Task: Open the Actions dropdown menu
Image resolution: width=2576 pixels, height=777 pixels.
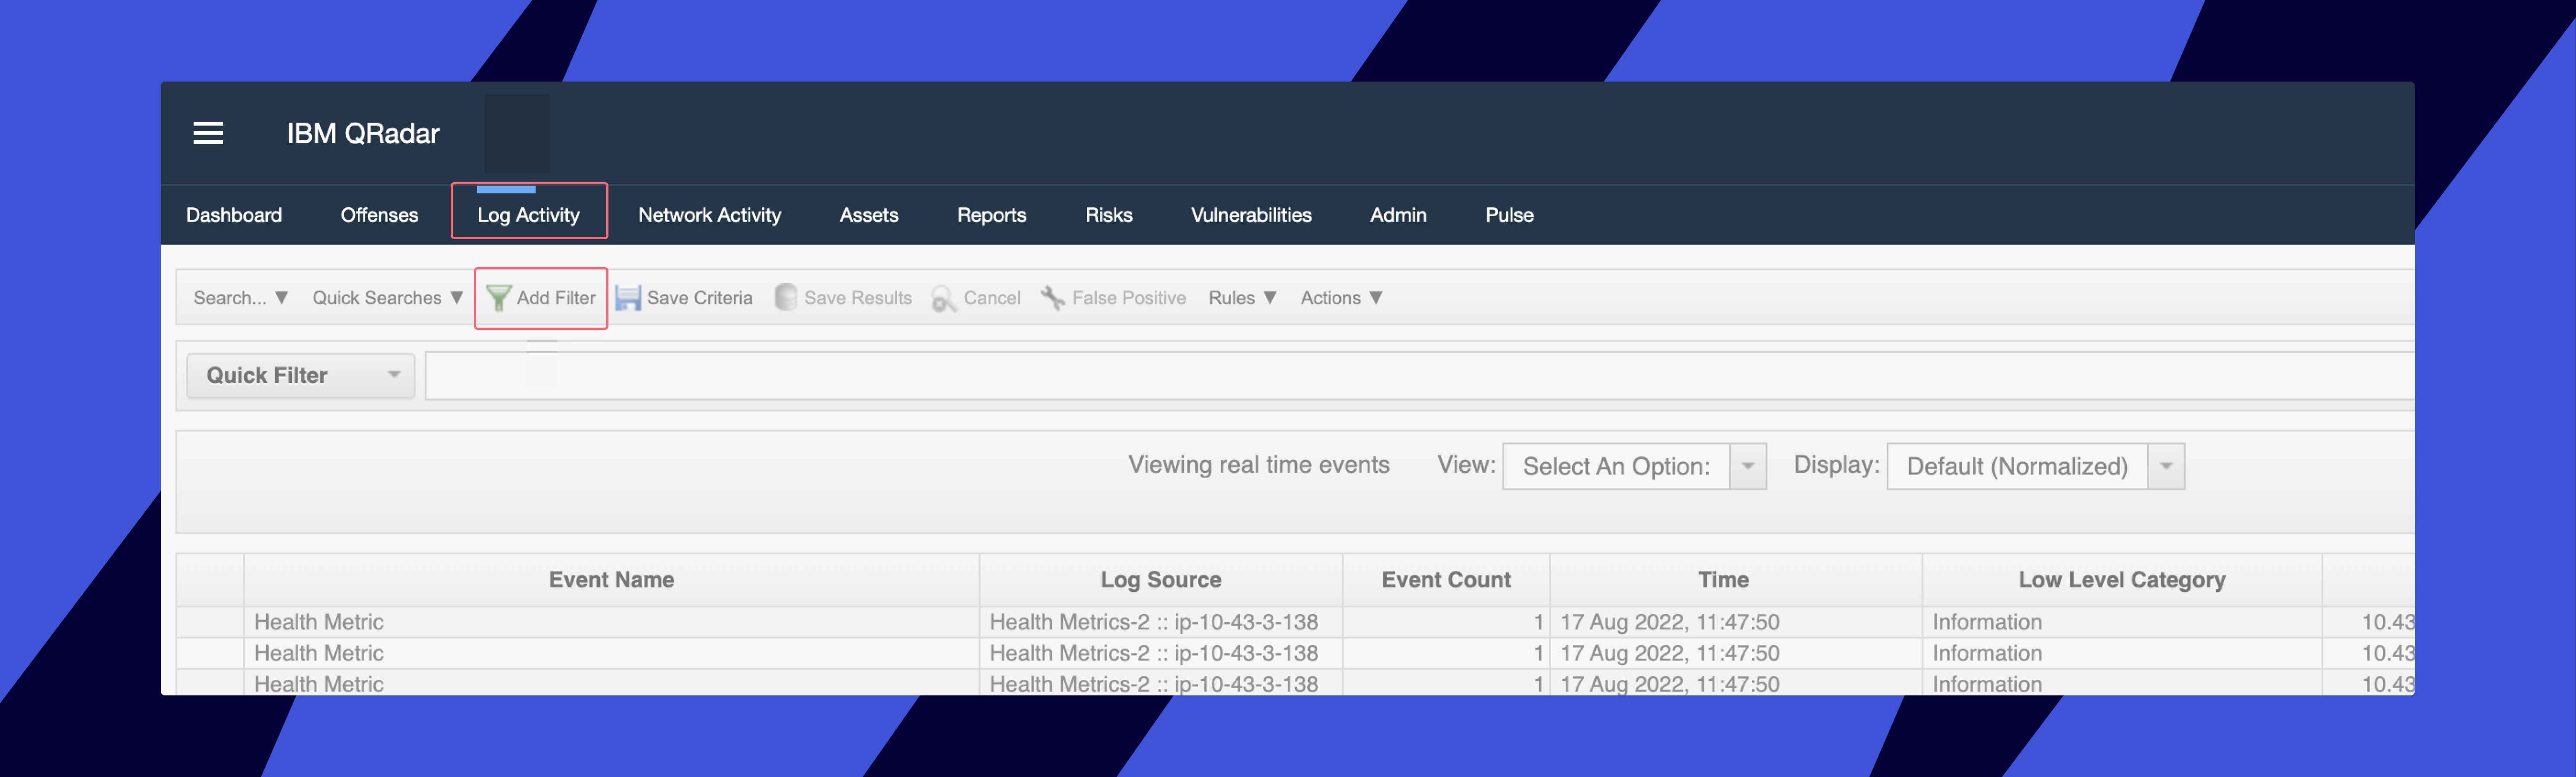Action: 1341,297
